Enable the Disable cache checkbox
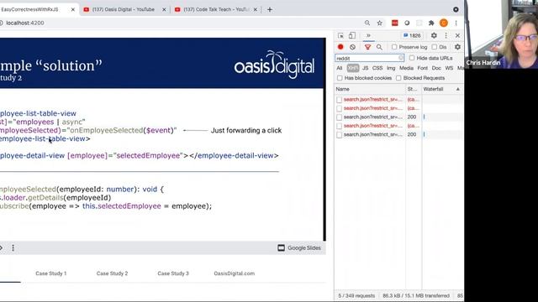 tap(435, 47)
